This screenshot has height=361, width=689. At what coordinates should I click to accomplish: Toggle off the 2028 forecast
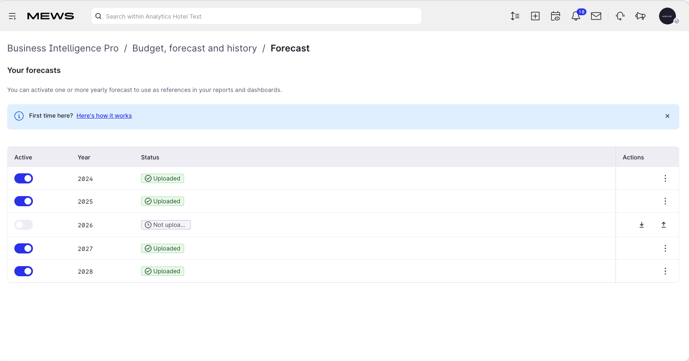24,271
